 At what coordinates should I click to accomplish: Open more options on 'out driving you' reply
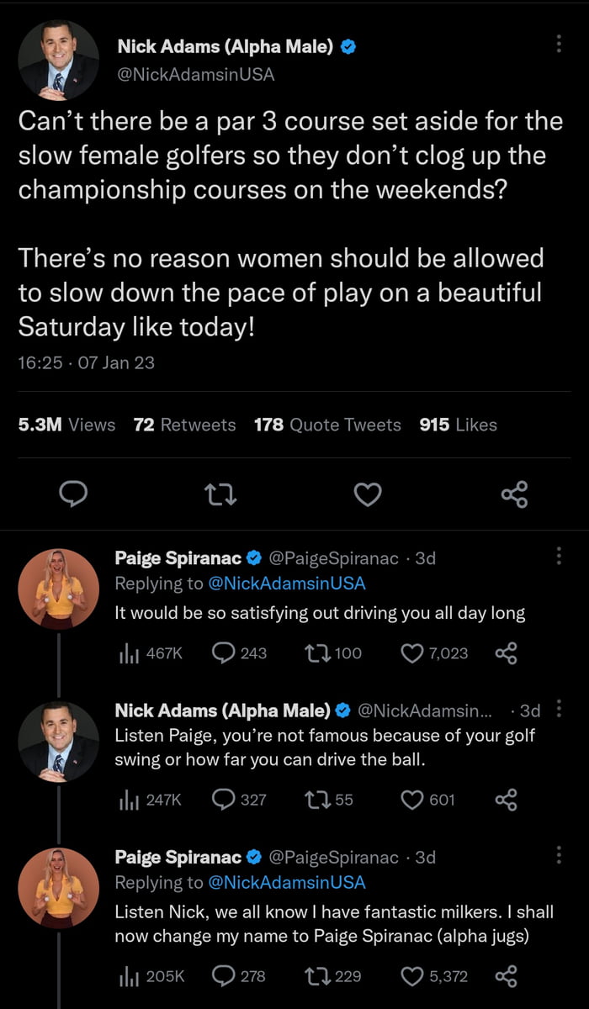[x=560, y=556]
